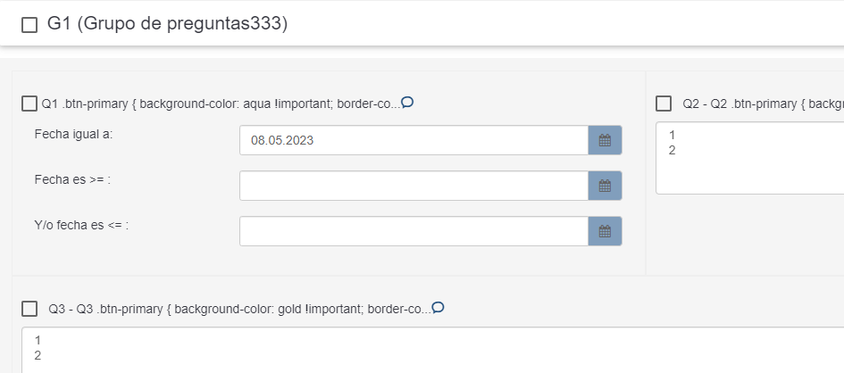Open calendar picker for 'Fecha es >='
The image size is (844, 373).
click(605, 186)
